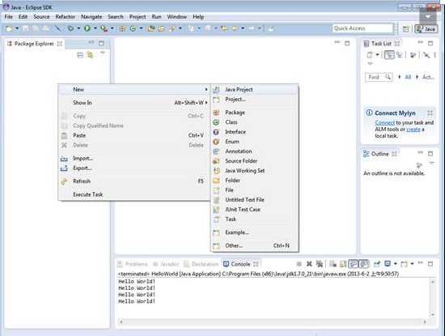Click the Run External Tools icon

104,28
